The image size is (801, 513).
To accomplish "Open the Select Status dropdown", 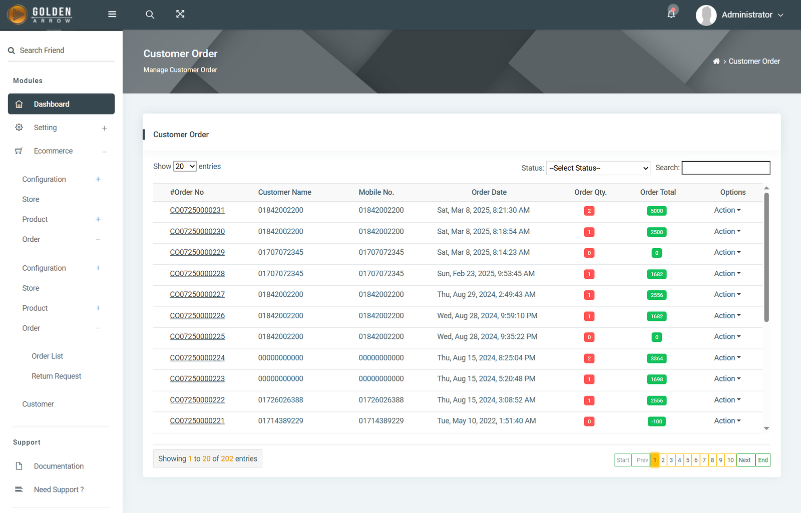I will (x=598, y=168).
